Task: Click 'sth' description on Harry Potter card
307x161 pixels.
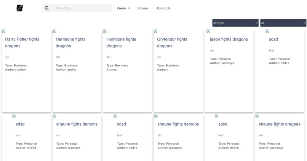Action: 7,57
